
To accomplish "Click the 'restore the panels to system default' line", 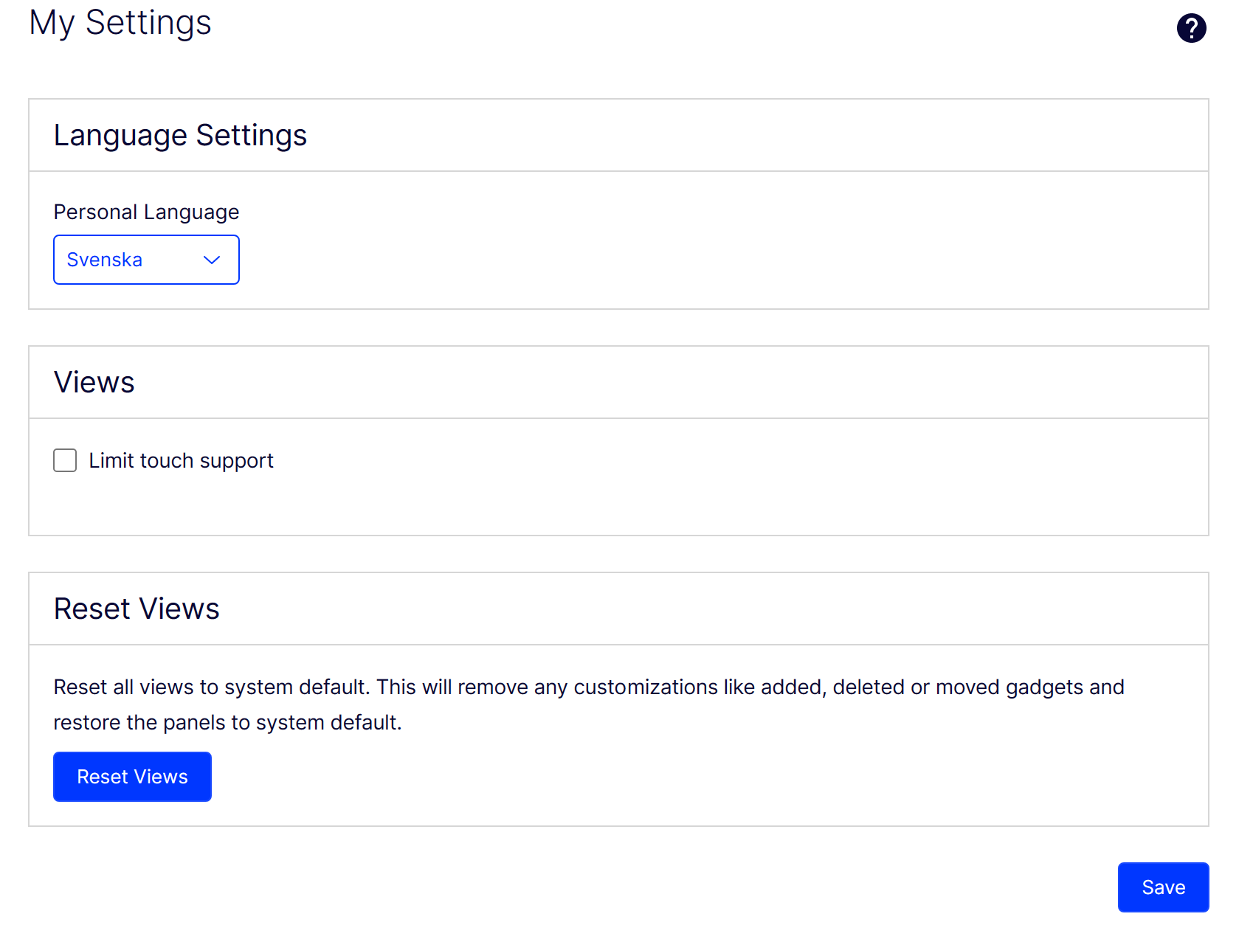I will [x=227, y=723].
